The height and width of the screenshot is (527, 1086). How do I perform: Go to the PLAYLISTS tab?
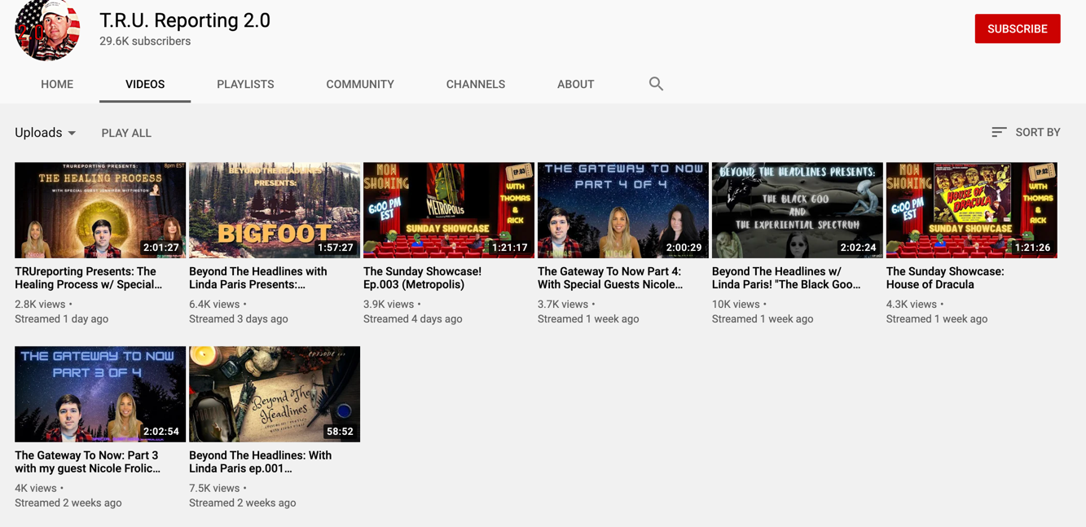click(x=245, y=84)
